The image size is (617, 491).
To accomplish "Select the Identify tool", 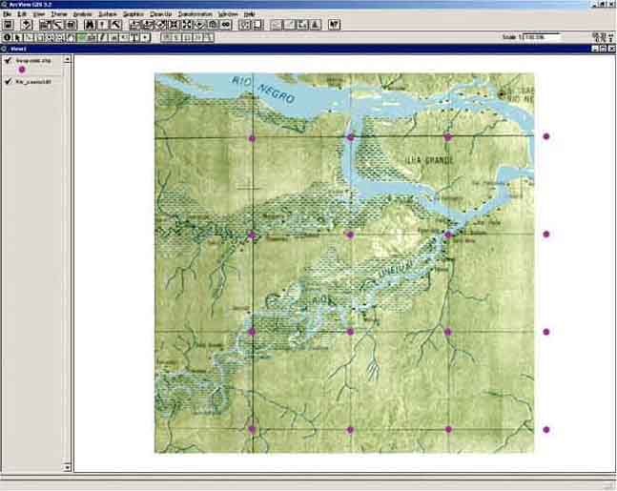I will 7,37.
